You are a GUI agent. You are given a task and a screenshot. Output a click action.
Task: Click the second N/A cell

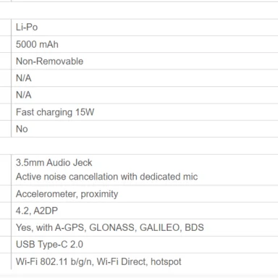coord(145,95)
